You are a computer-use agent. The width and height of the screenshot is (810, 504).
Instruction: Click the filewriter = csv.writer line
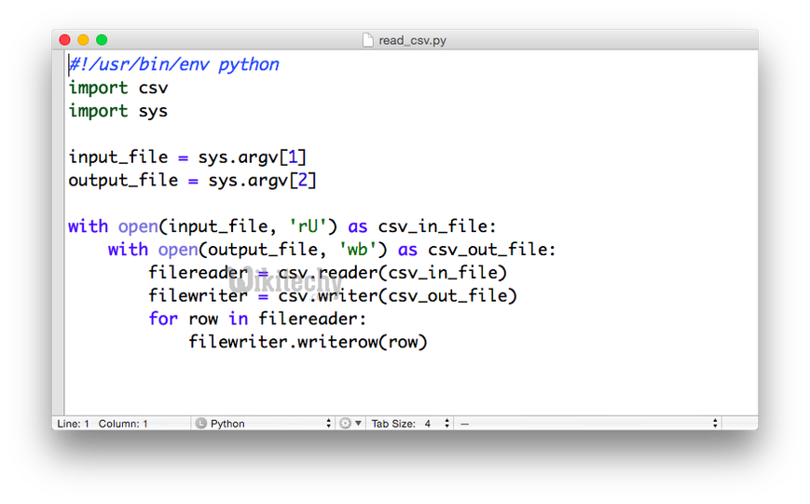tap(332, 296)
